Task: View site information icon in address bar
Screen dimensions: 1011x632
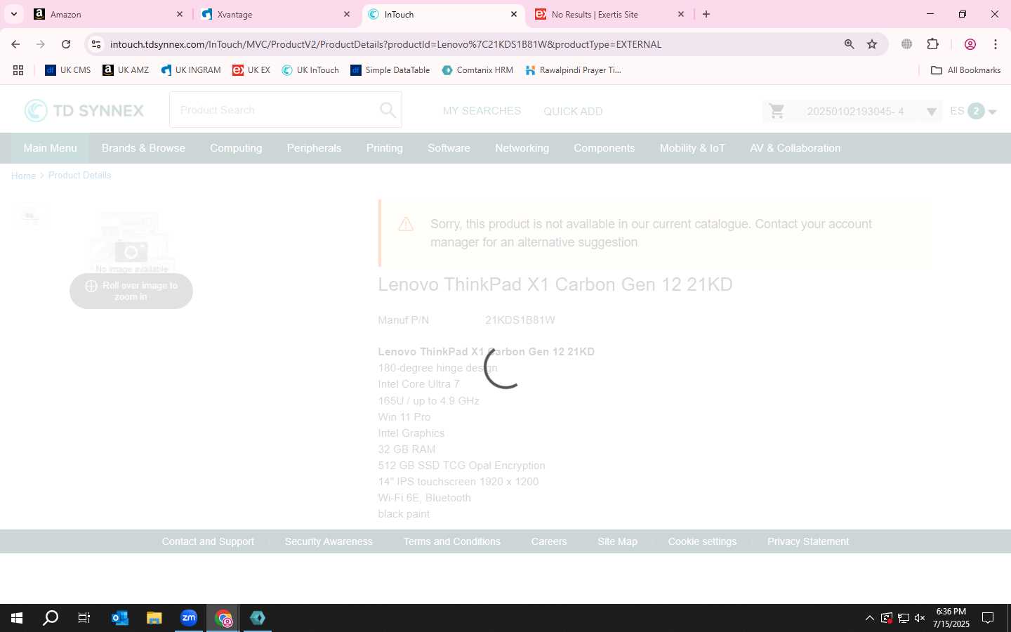Action: [96, 44]
